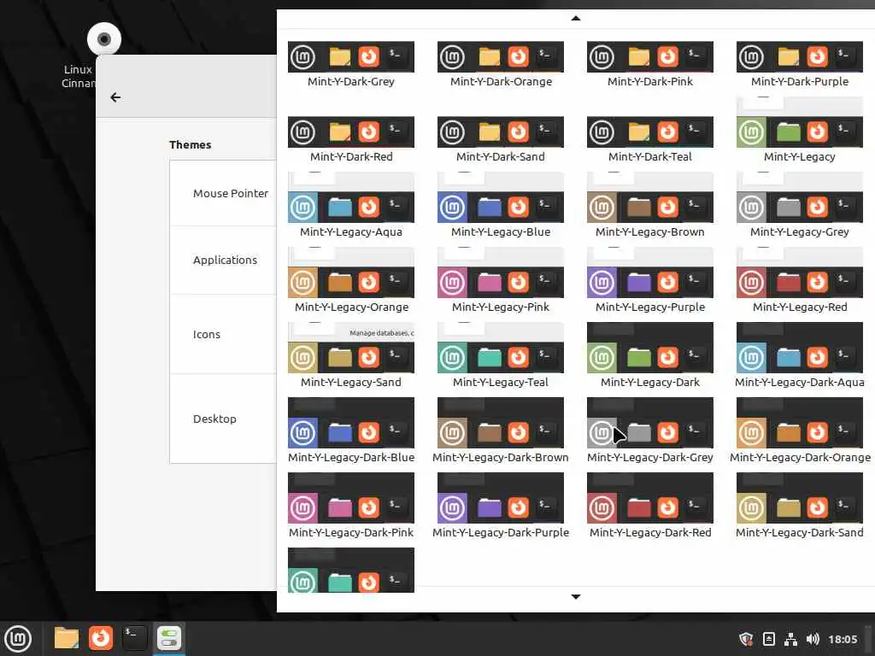
Task: Select the Mint-Y-Legacy-Dark-Sand theme
Action: coord(800,498)
